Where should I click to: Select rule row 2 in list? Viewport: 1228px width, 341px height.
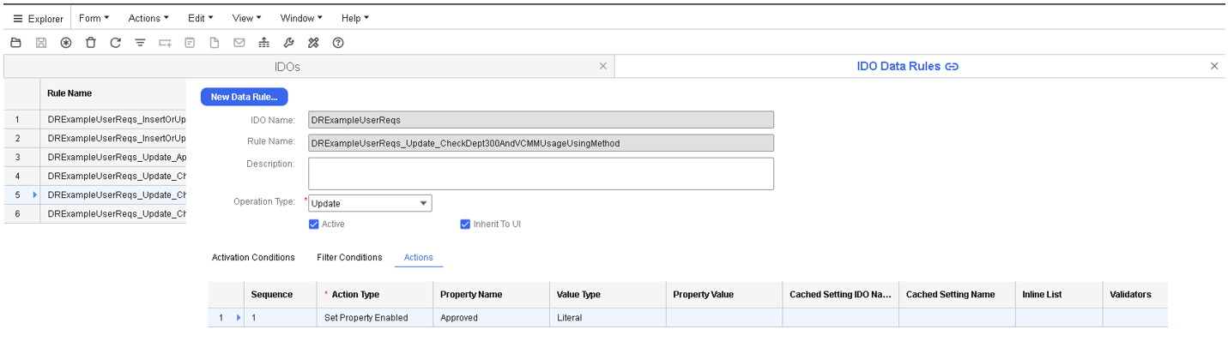pos(95,138)
